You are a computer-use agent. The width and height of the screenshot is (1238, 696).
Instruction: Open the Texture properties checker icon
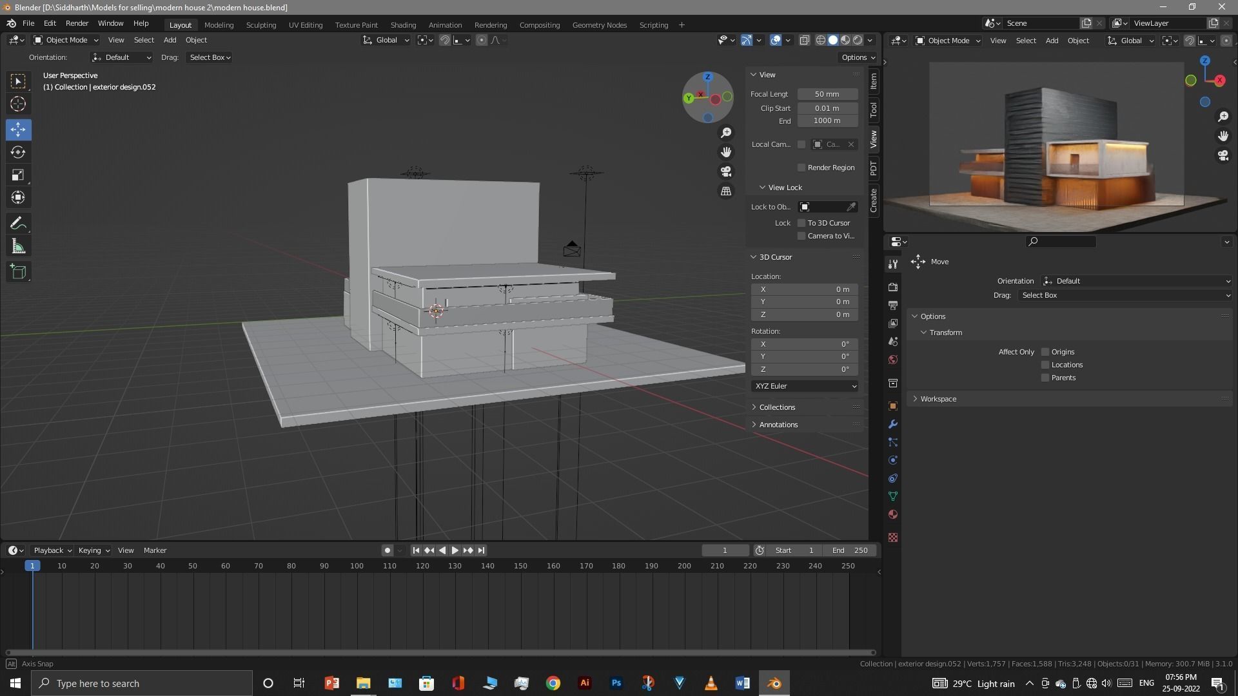click(x=893, y=537)
